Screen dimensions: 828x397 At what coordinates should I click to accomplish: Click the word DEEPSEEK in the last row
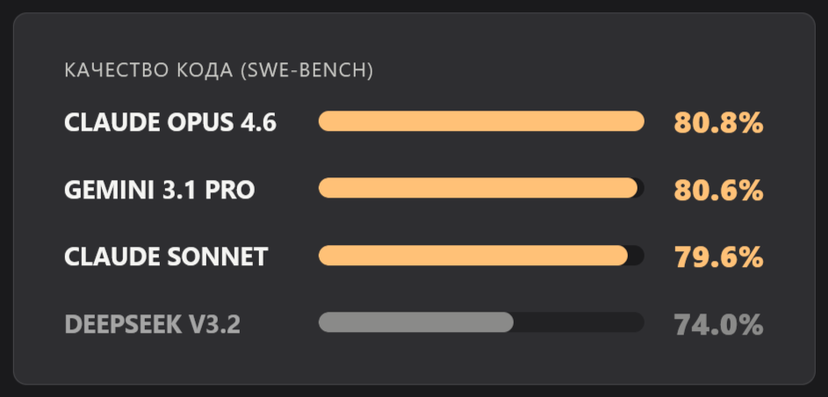(123, 325)
